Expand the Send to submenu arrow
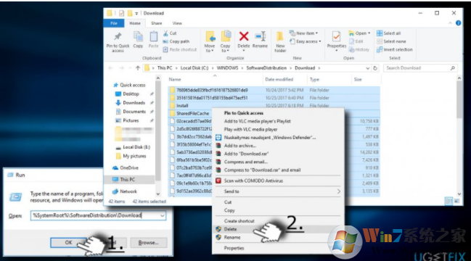 (338, 191)
